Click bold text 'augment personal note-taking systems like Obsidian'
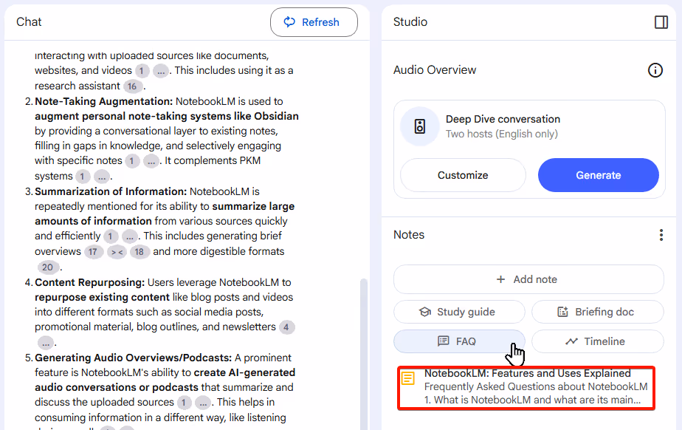Image resolution: width=682 pixels, height=430 pixels. tap(167, 116)
